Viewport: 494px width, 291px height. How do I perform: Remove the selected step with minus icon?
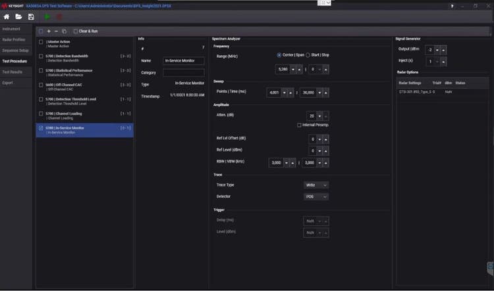pyautogui.click(x=56, y=31)
